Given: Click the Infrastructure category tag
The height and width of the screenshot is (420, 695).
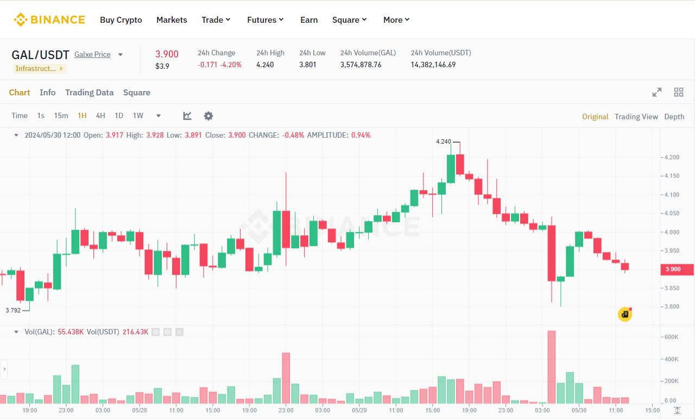Looking at the screenshot, I should click(39, 68).
